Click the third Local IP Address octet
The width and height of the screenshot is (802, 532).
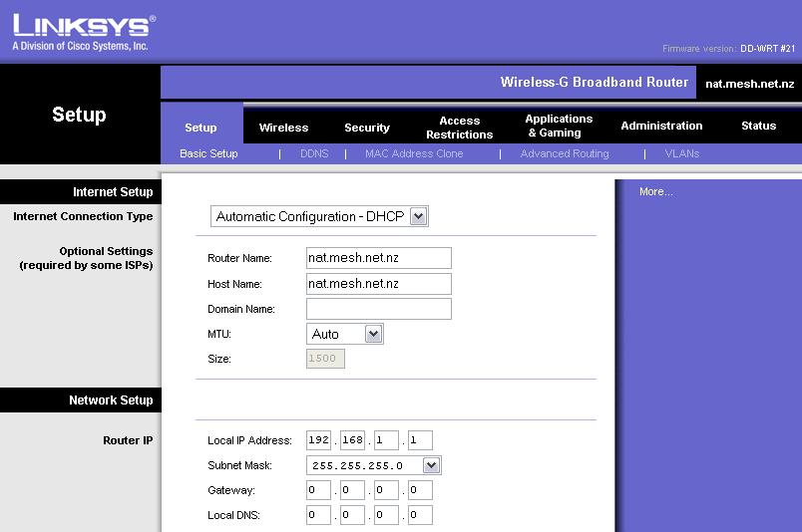pyautogui.click(x=386, y=440)
